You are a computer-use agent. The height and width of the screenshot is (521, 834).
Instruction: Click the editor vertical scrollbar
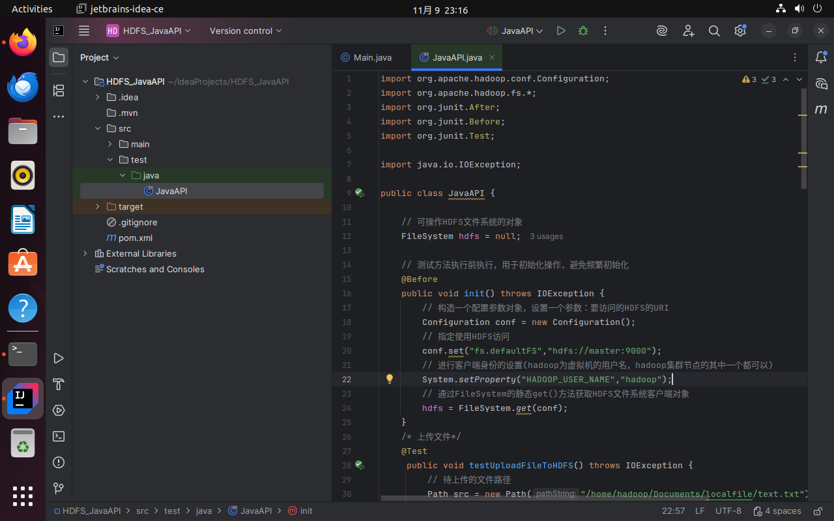803,139
